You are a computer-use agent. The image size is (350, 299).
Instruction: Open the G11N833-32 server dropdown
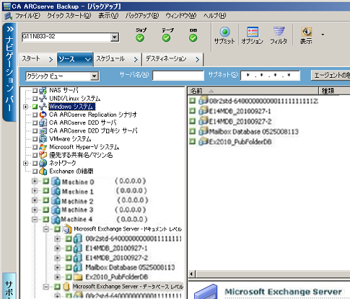tap(115, 37)
